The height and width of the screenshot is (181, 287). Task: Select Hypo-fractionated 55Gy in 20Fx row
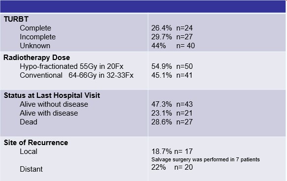[71, 66]
